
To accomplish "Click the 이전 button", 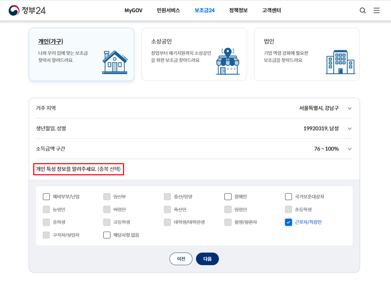I will [181, 259].
